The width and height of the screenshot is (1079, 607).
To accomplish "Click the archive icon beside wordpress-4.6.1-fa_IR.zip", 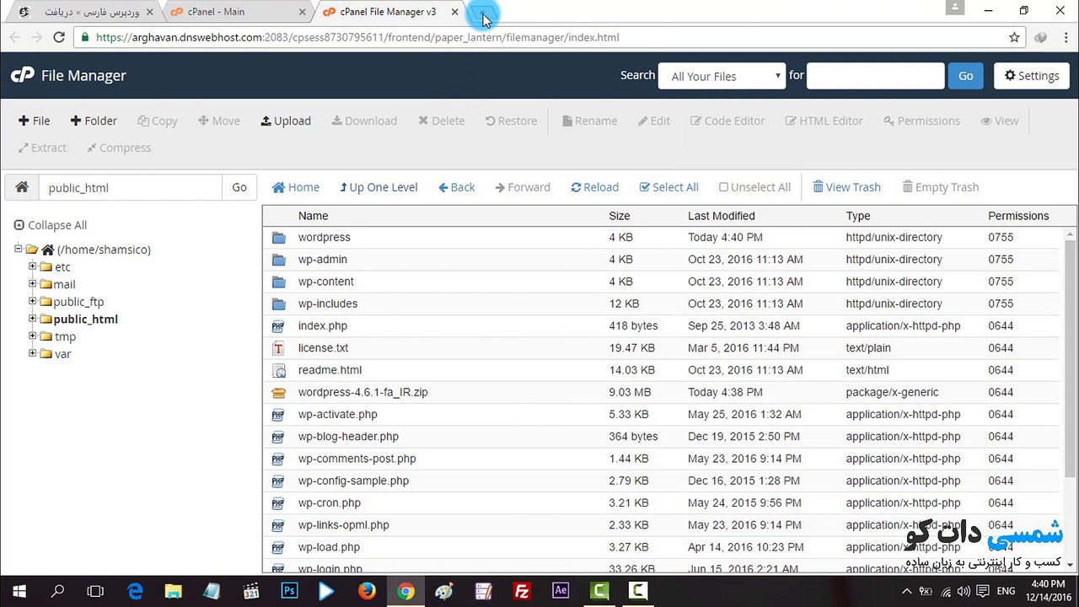I will [279, 392].
